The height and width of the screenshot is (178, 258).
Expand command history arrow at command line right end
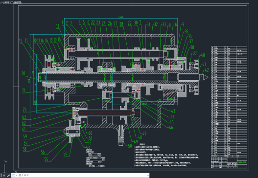point(148,176)
